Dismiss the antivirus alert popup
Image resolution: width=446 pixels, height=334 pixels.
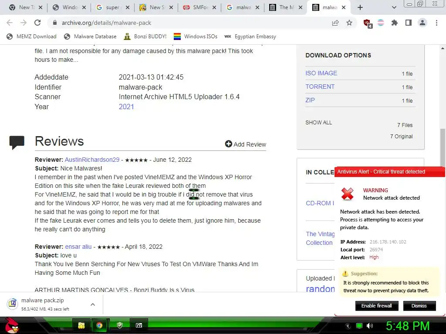click(x=419, y=306)
